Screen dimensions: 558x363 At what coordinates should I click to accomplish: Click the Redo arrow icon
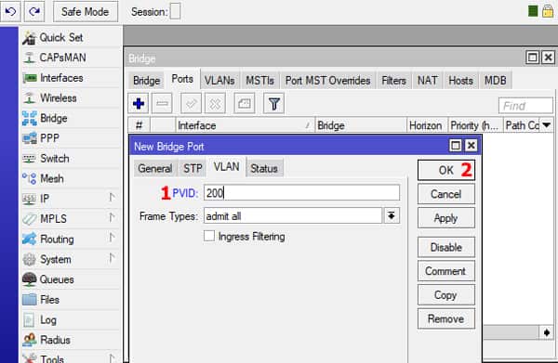point(34,11)
